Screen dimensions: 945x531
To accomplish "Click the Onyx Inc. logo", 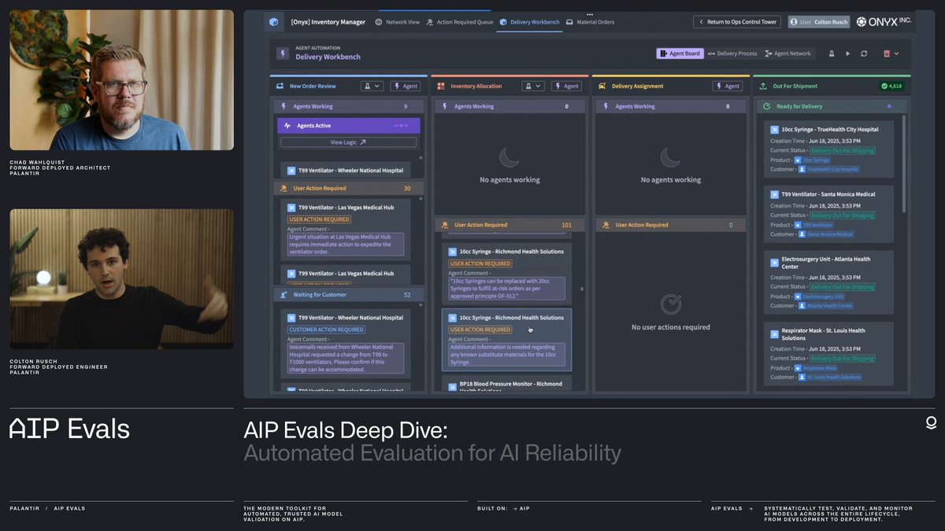I will pyautogui.click(x=883, y=21).
